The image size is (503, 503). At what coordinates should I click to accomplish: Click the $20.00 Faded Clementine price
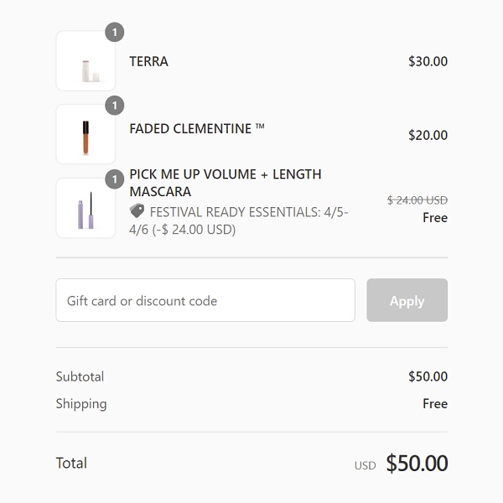click(x=428, y=135)
